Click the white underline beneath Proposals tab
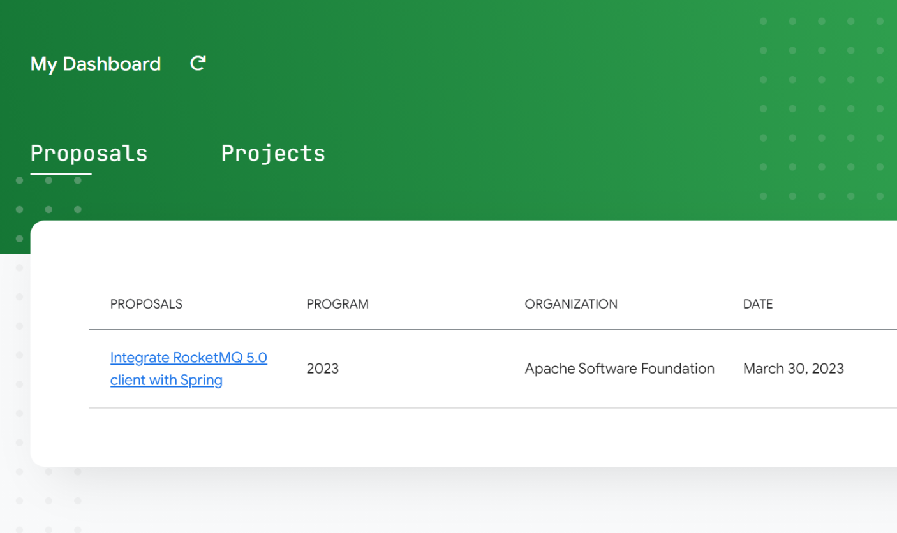Image resolution: width=897 pixels, height=533 pixels. pyautogui.click(x=61, y=173)
